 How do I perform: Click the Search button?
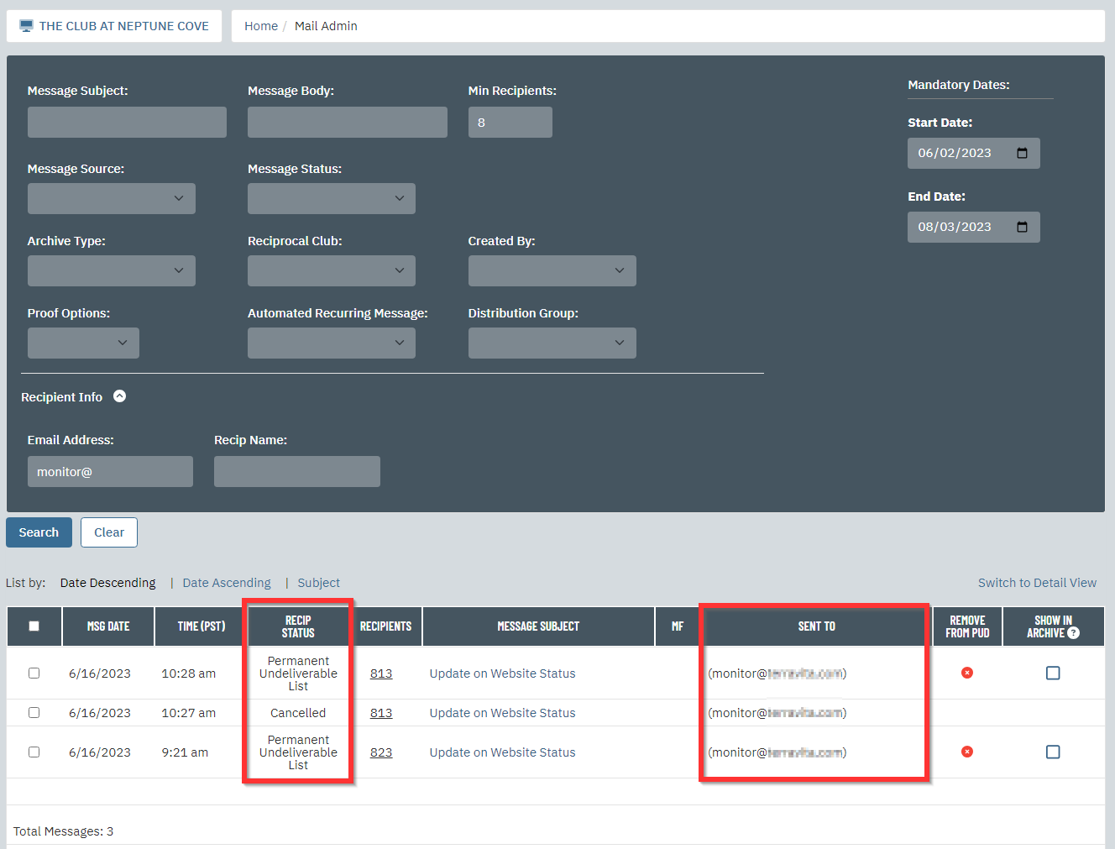39,532
